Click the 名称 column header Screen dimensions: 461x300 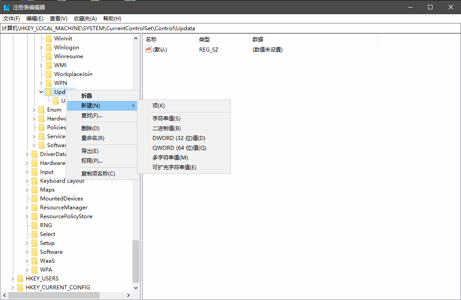[x=170, y=40]
